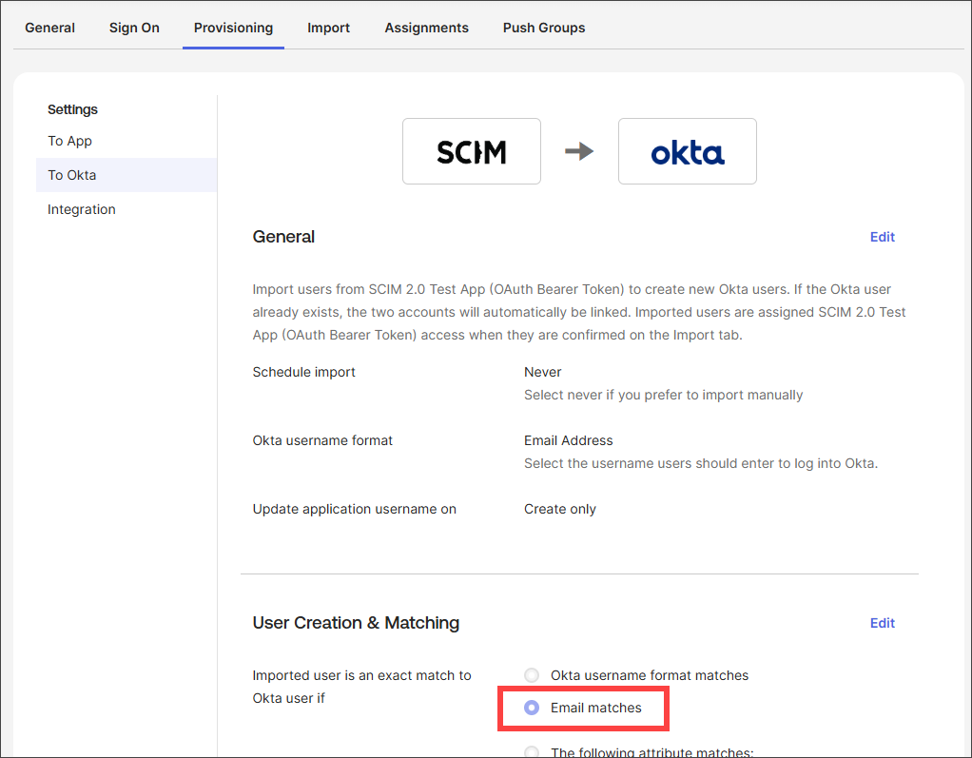Select the Provisioning tab
Image resolution: width=972 pixels, height=758 pixels.
[233, 28]
